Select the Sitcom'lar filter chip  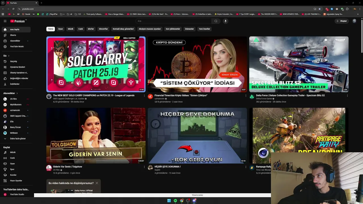tap(103, 29)
